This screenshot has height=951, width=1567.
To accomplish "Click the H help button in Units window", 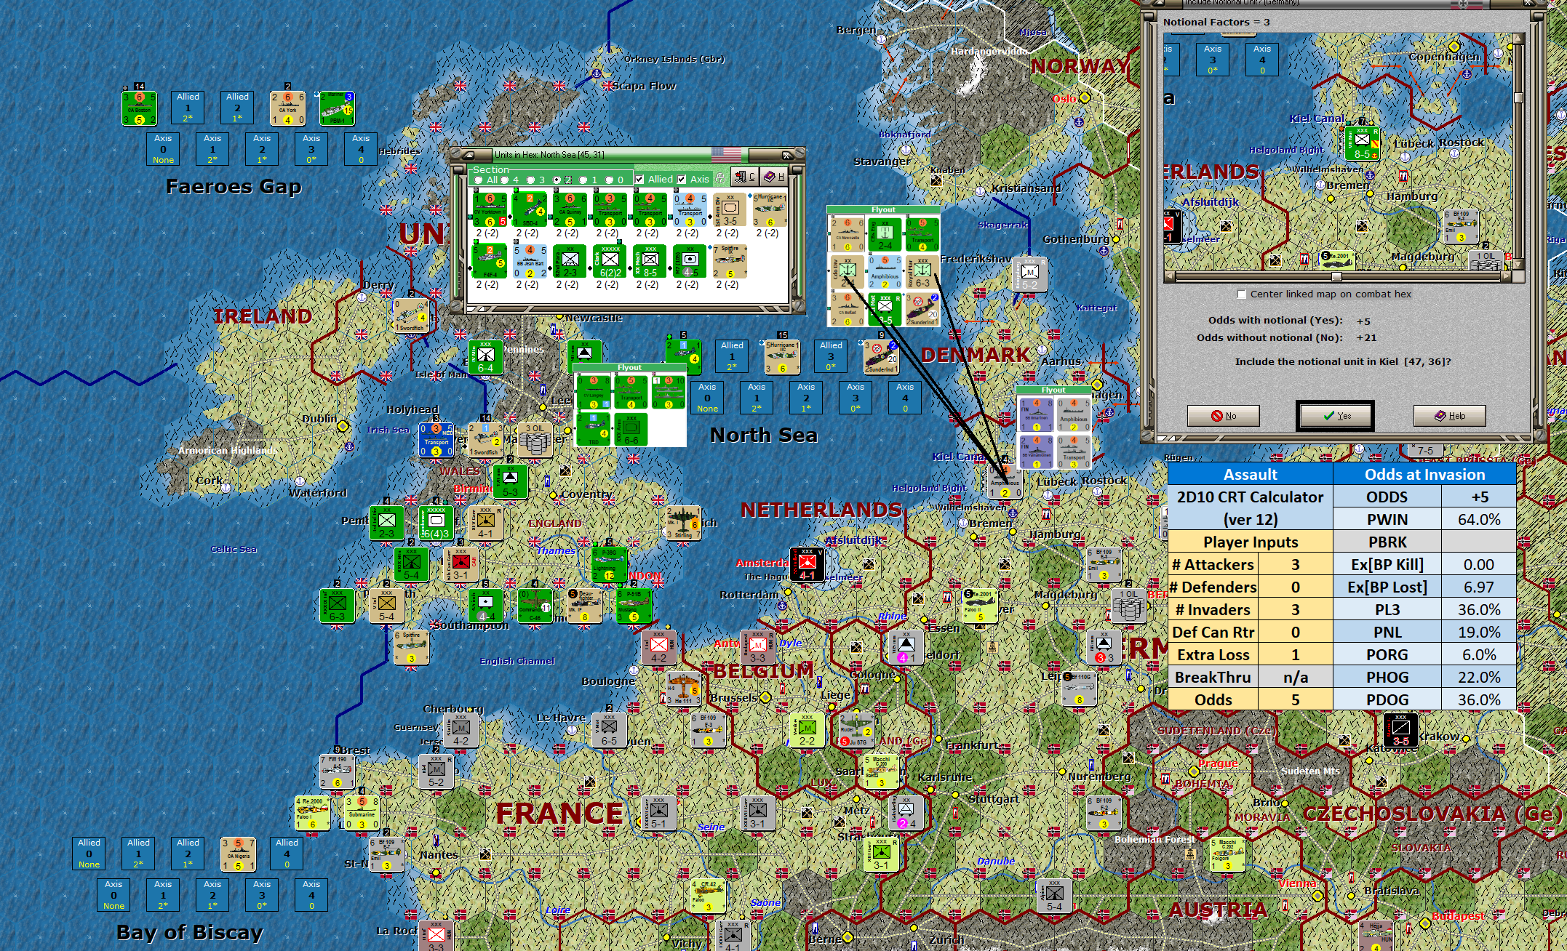I will click(x=774, y=176).
